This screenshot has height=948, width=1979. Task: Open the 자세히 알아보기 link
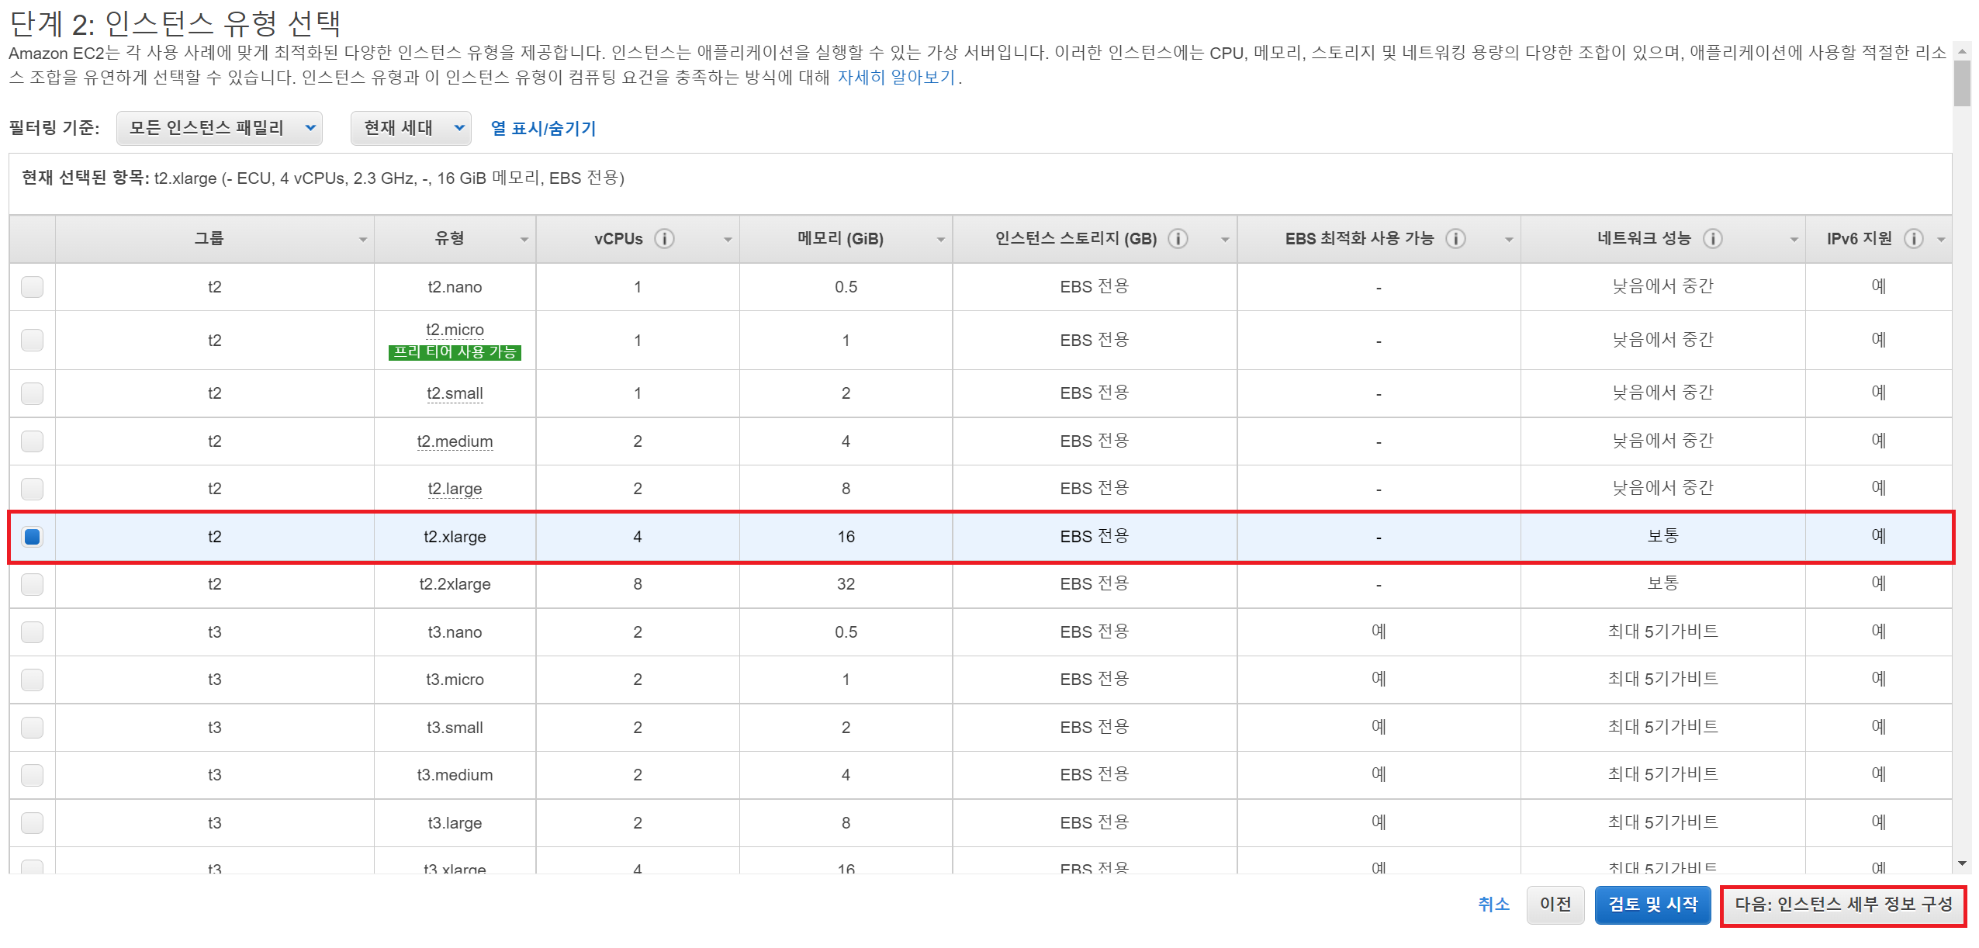click(x=895, y=78)
